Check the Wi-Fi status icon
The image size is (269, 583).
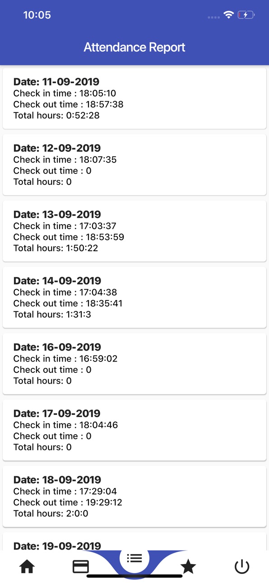(229, 15)
